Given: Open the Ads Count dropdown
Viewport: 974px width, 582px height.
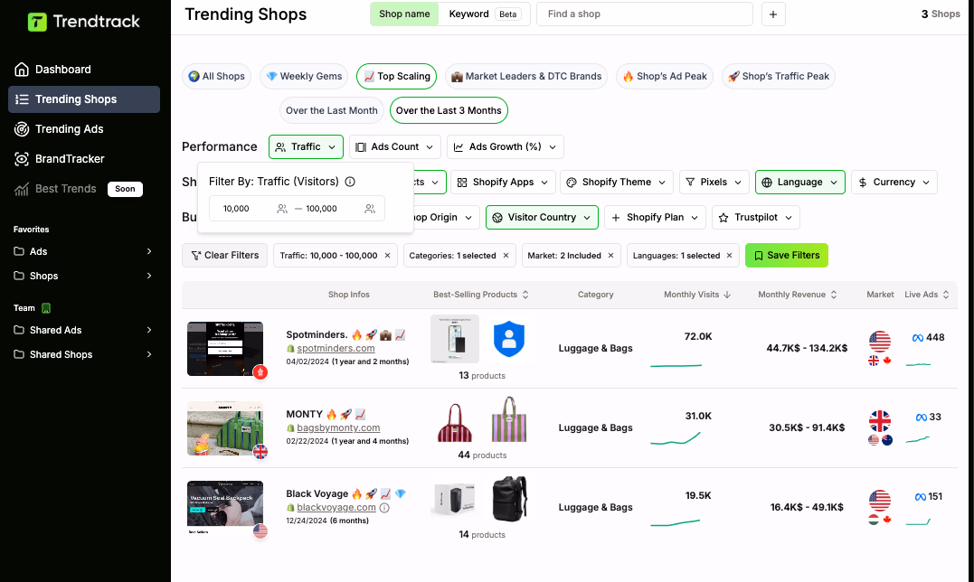Looking at the screenshot, I should pyautogui.click(x=395, y=147).
